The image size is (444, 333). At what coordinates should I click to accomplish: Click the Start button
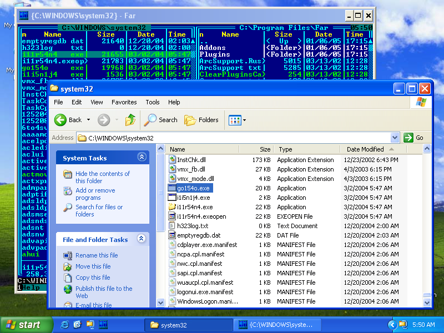[26, 325]
